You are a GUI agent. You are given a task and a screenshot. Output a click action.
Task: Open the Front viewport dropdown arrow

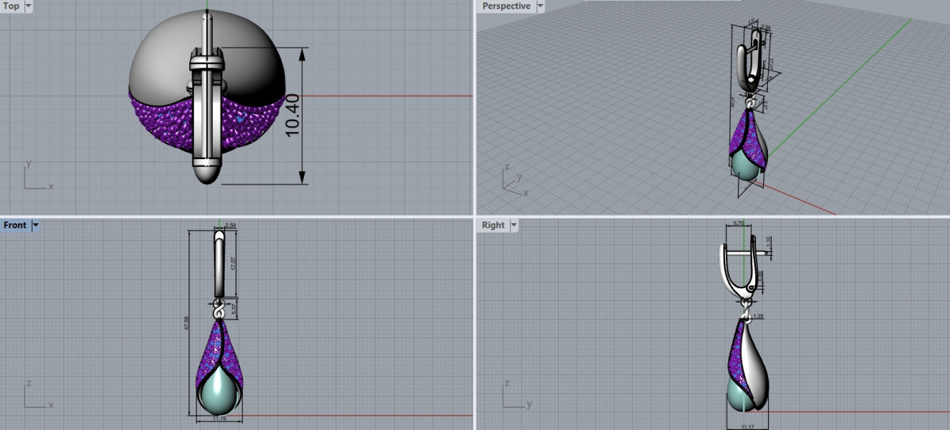pos(36,226)
